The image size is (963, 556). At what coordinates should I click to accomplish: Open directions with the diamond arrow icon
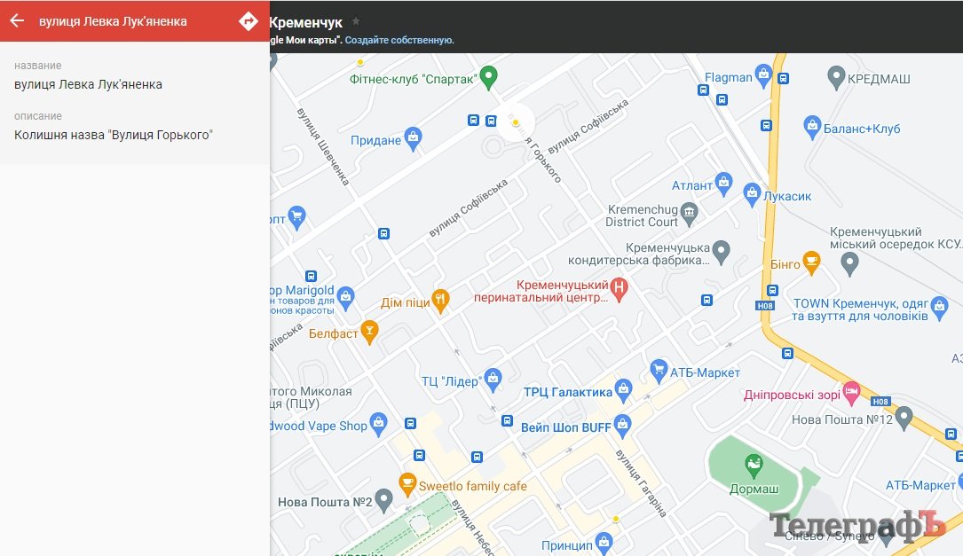tap(249, 21)
